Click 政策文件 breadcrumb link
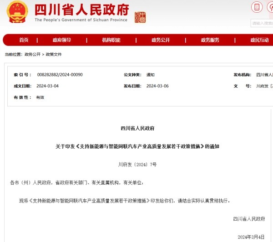This screenshot has width=273, height=242. [54, 54]
